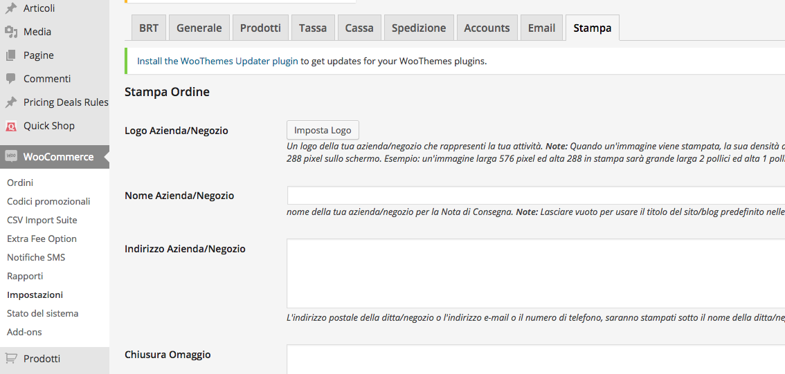Open Codici promozionali submenu item
Screen dimensions: 785x374
pyautogui.click(x=48, y=201)
